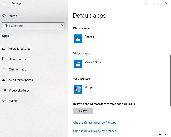Click the Slimjet globe icon
Viewport: 171px width, 137px height.
[x=78, y=89]
